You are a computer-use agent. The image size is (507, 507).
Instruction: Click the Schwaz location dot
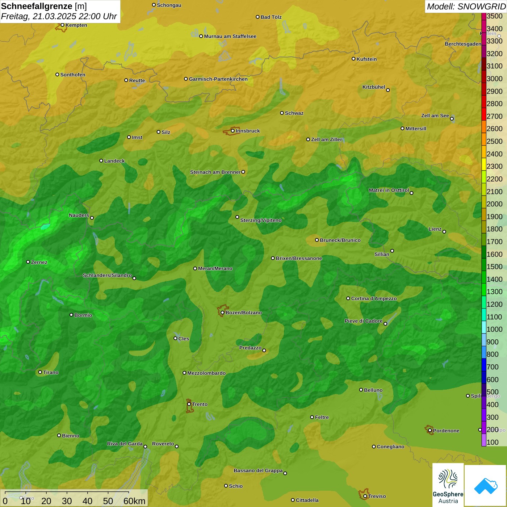click(x=282, y=113)
